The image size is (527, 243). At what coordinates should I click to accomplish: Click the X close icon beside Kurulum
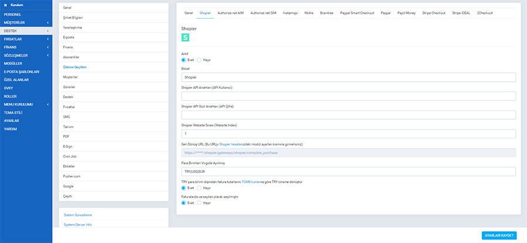click(5, 5)
